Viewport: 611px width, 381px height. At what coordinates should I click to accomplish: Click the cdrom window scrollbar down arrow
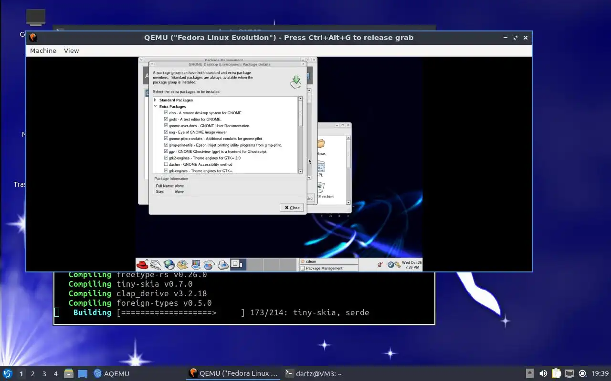pyautogui.click(x=348, y=202)
